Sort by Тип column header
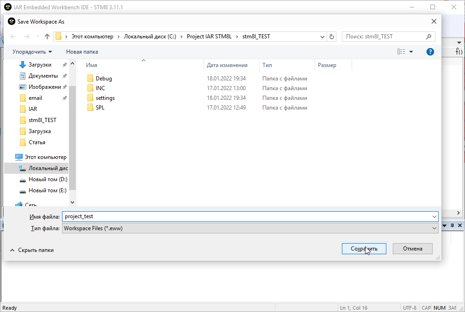Screen dimensions: 465x312 point(267,65)
